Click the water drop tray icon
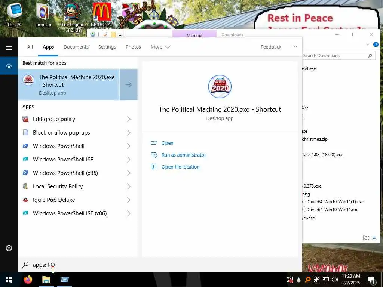 (299, 280)
